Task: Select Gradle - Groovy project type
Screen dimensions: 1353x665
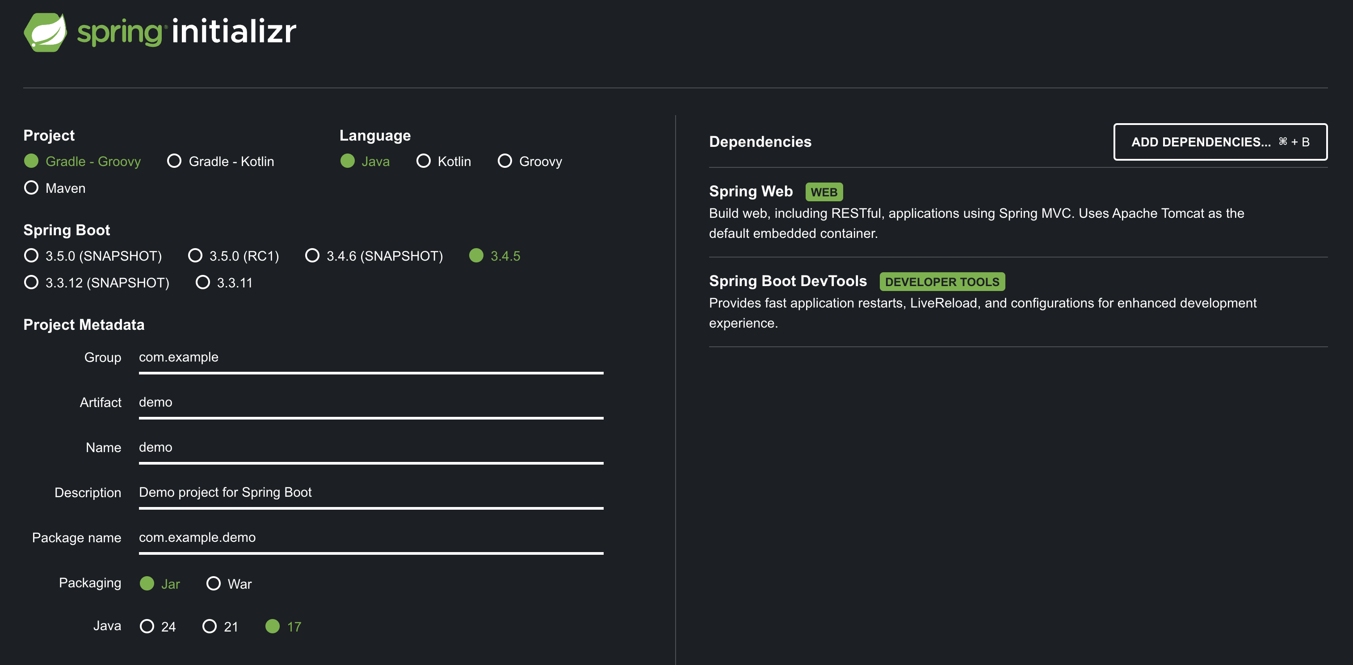Action: pyautogui.click(x=83, y=161)
